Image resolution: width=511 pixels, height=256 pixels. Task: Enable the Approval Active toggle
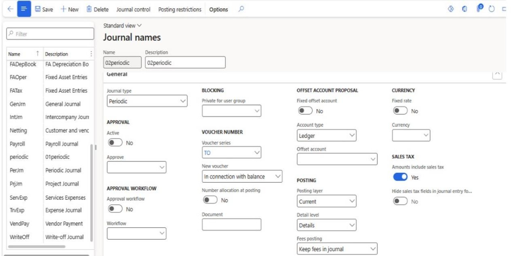pos(115,143)
